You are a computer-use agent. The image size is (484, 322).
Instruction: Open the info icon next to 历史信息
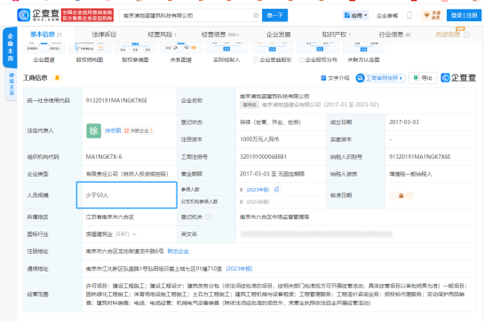click(x=467, y=35)
